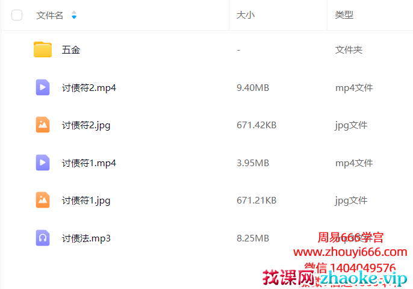
Task: Open the file named 讨债法.mp3
Action: [86, 238]
